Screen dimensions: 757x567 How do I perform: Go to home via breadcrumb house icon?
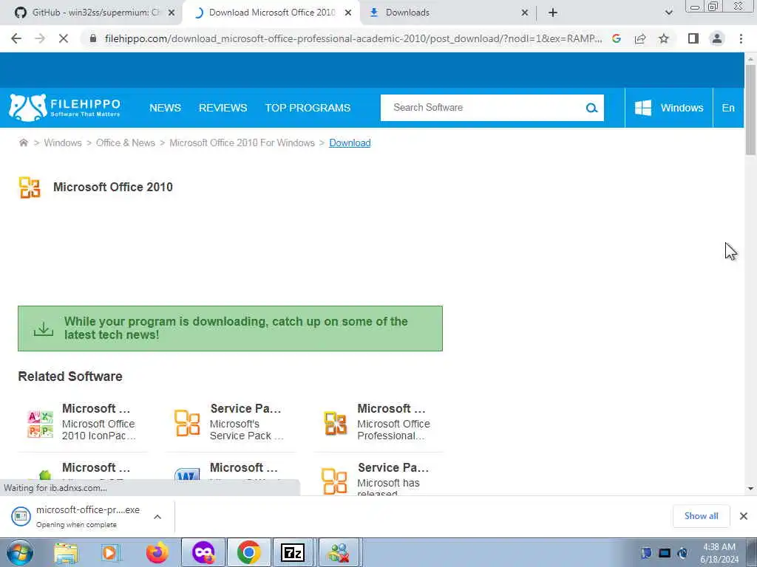point(23,142)
